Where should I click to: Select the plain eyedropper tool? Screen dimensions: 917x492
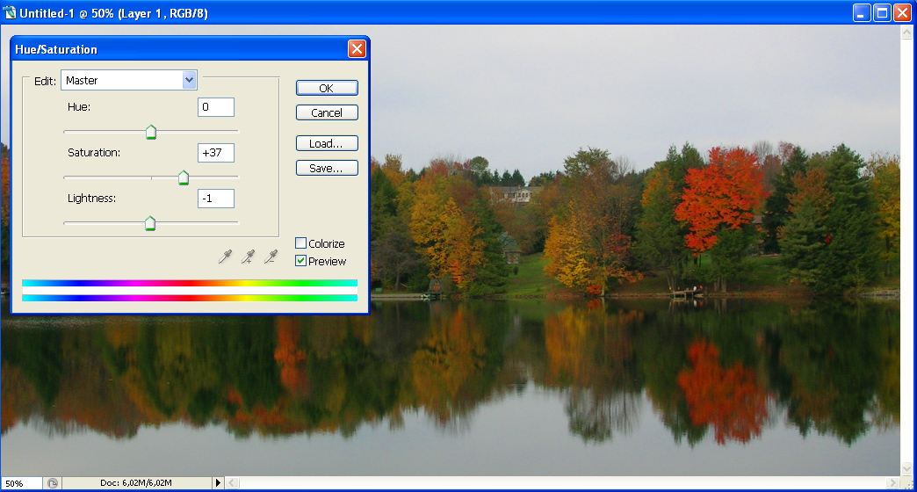pos(227,257)
